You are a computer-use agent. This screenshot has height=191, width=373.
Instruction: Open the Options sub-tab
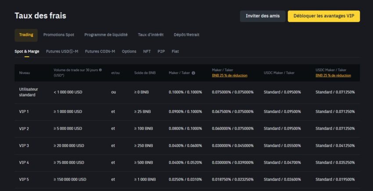[x=129, y=51]
